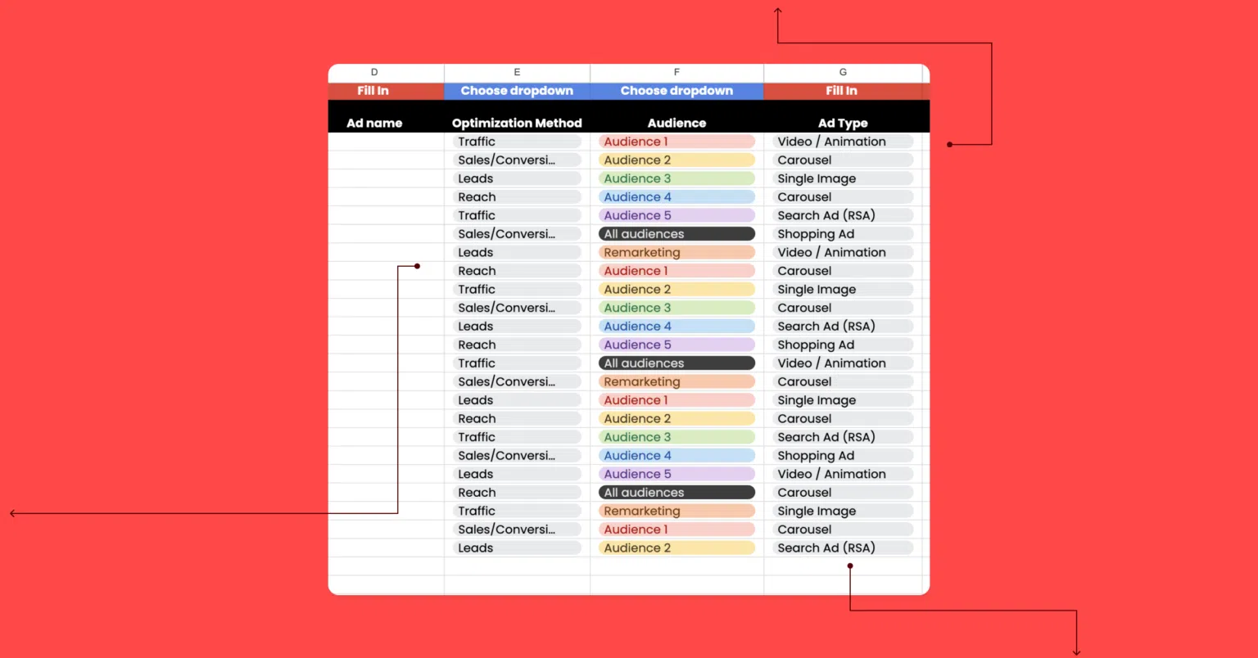The height and width of the screenshot is (658, 1258).
Task: Open Remarketing chip in the Traffic row
Action: [x=677, y=511]
